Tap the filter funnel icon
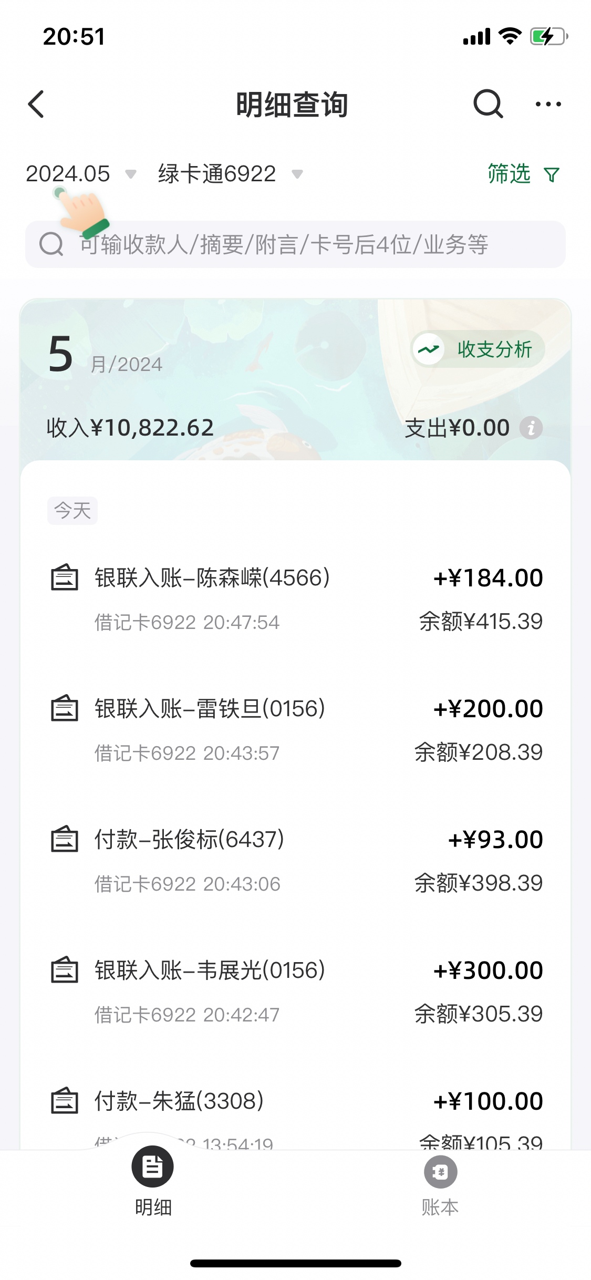 coord(552,174)
